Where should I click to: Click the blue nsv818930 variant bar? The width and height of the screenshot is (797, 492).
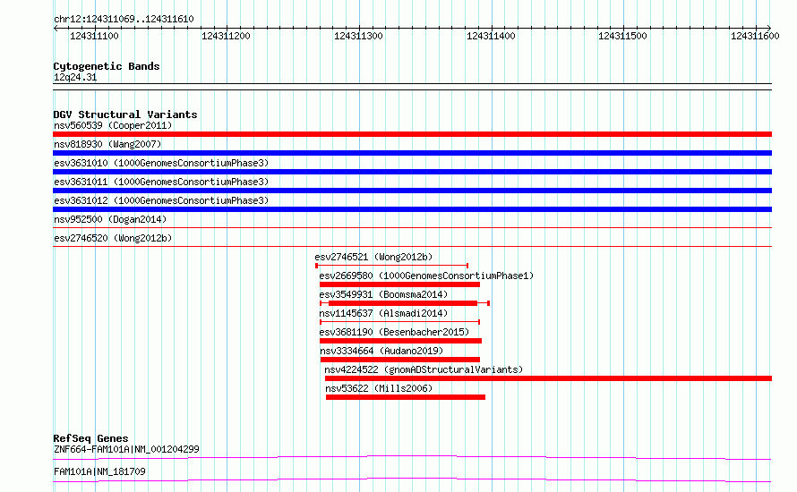(412, 153)
